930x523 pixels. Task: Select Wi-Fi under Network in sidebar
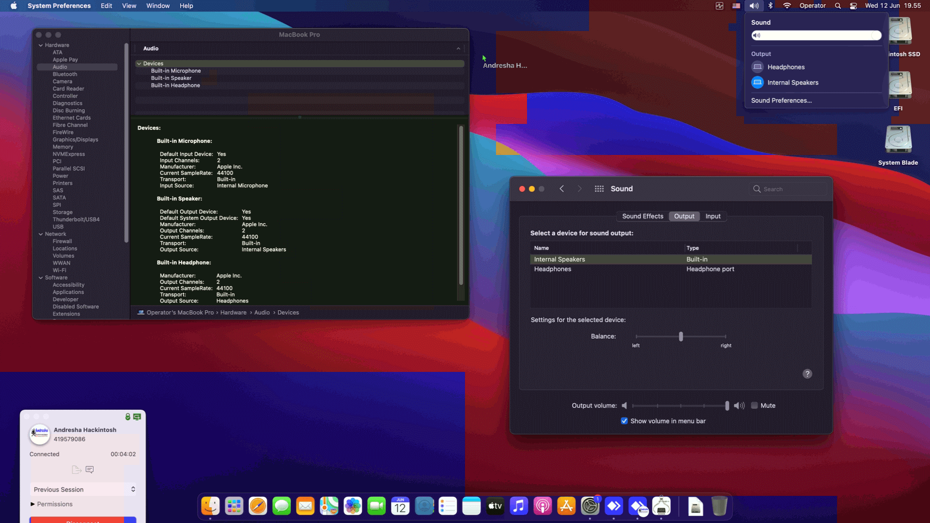click(60, 270)
